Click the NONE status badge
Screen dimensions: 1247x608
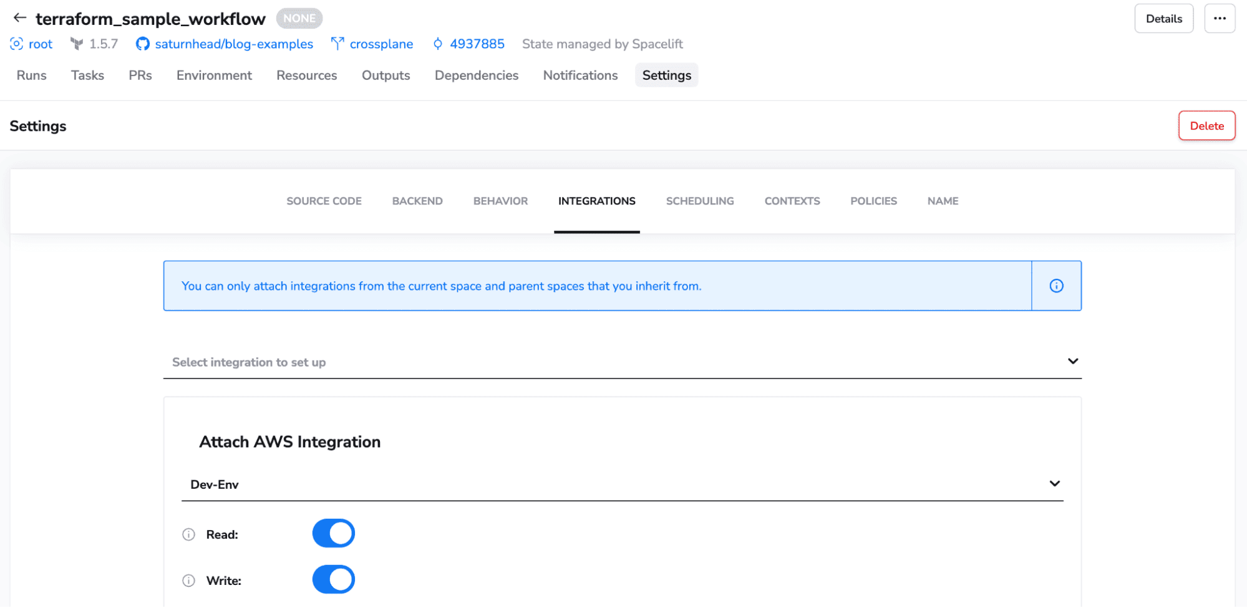click(x=299, y=18)
